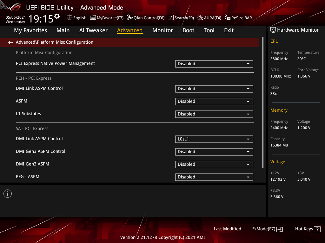Click the Memory section heading
The width and height of the screenshot is (325, 243).
(x=279, y=110)
